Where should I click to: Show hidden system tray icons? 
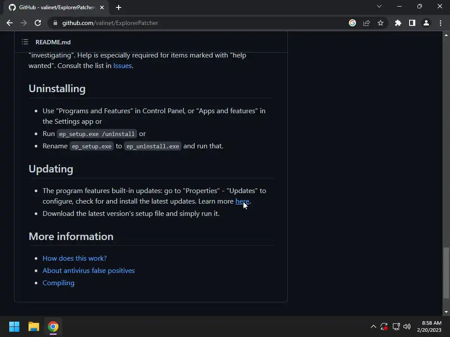coord(374,326)
